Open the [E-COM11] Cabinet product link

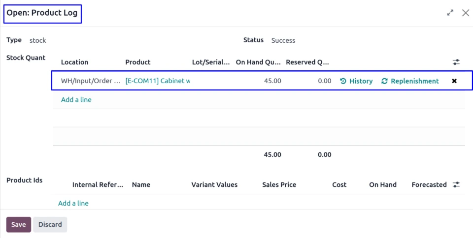[x=157, y=81]
